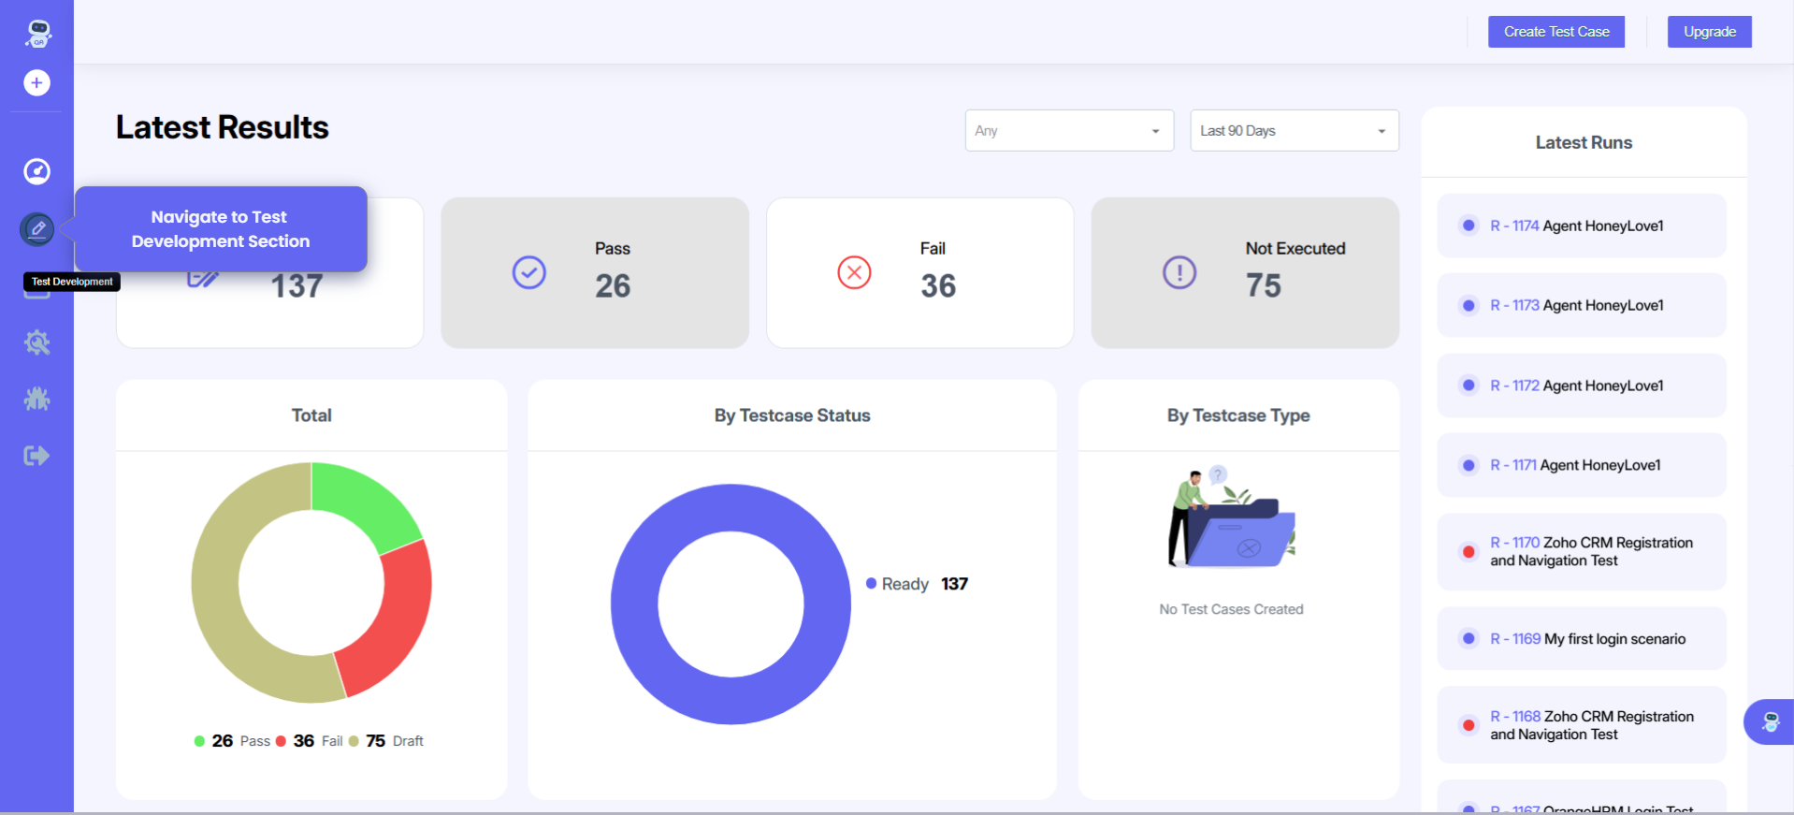1794x815 pixels.
Task: Open the gear-and-wrench settings icon
Action: point(36,342)
